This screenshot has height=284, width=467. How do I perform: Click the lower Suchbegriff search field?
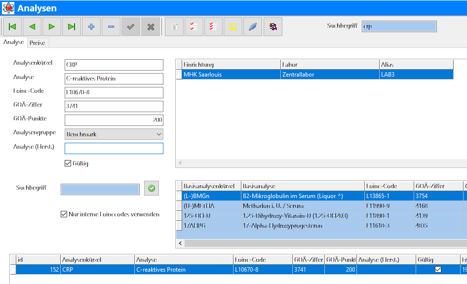click(100, 190)
